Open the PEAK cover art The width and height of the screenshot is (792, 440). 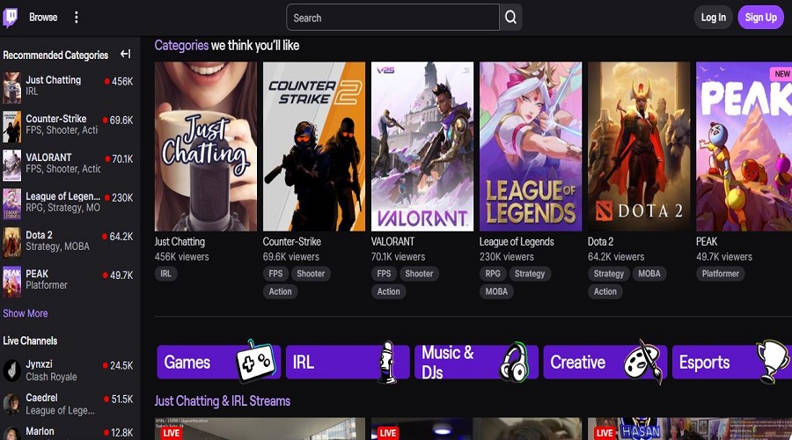[744, 146]
